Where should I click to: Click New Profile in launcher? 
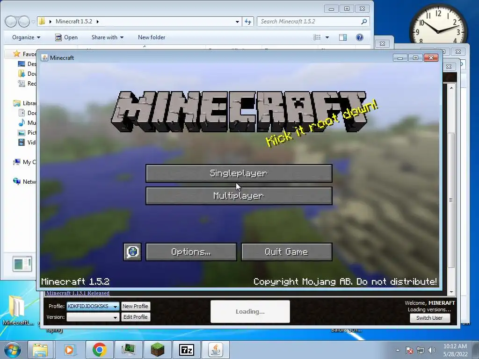click(x=135, y=306)
